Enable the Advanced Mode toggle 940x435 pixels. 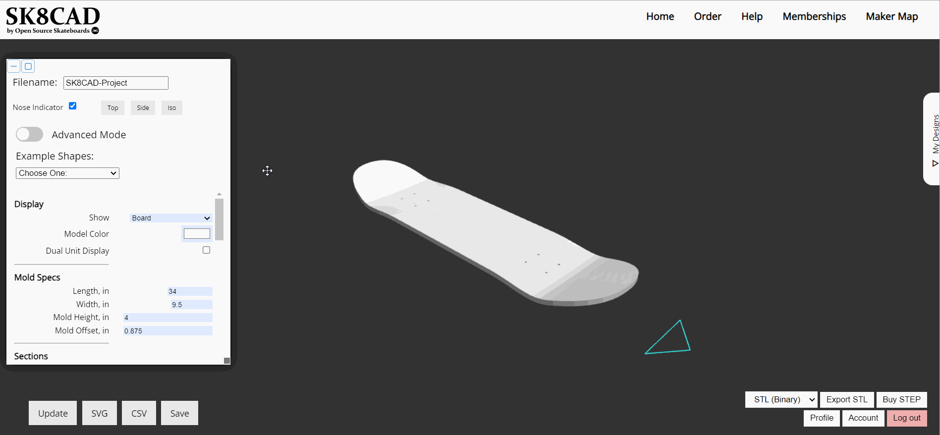click(x=30, y=134)
